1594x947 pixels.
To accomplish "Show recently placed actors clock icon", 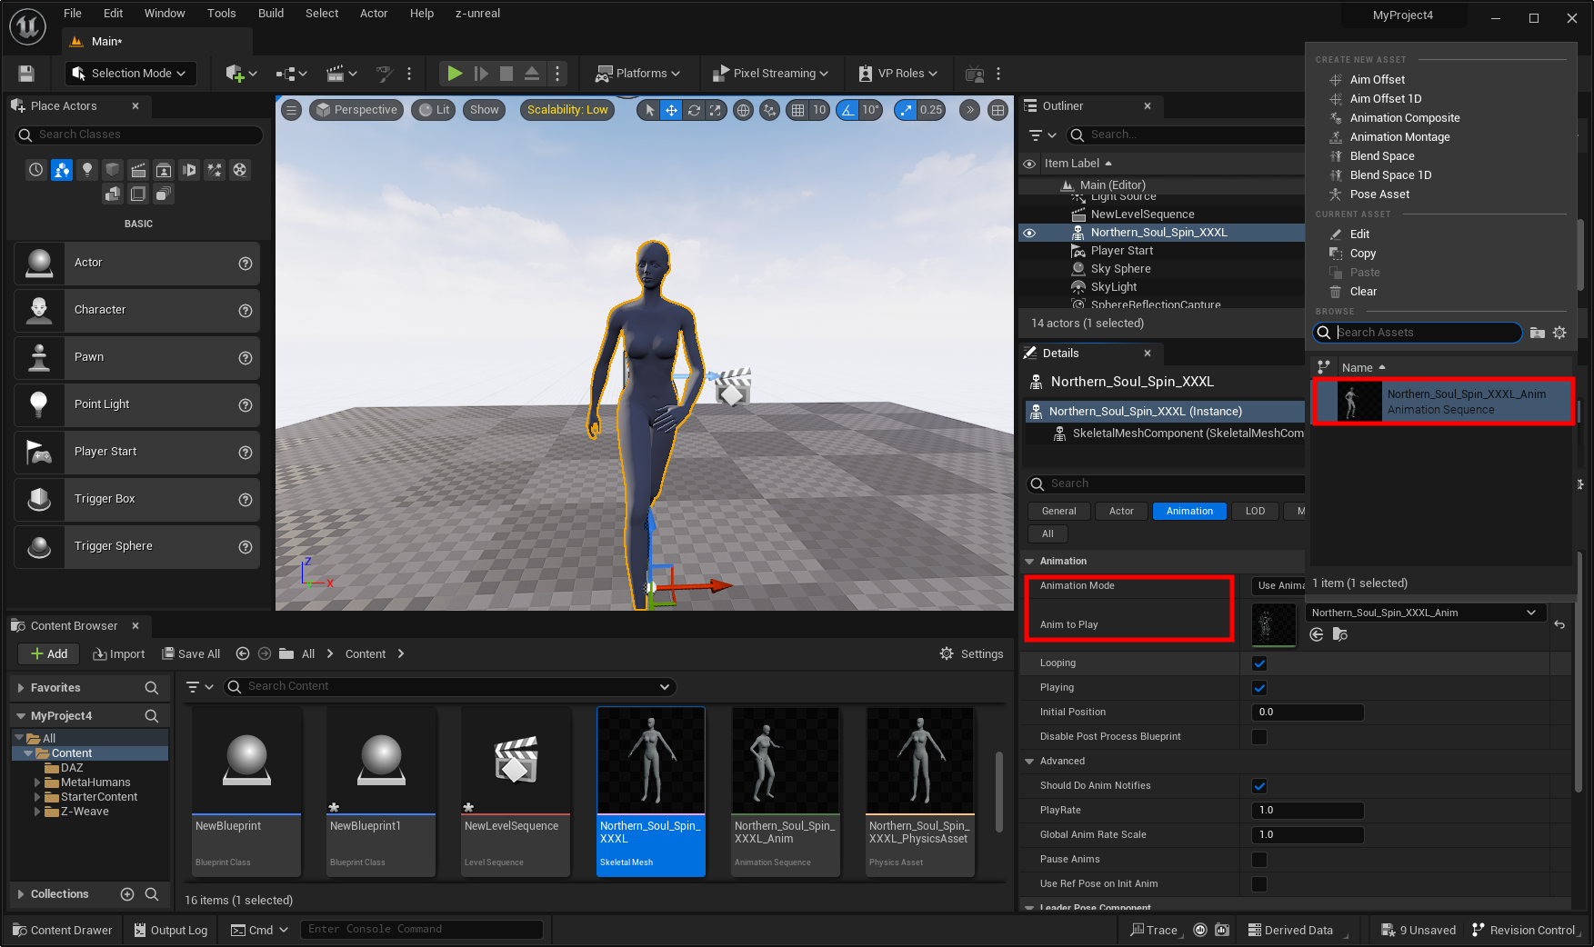I will (x=35, y=170).
